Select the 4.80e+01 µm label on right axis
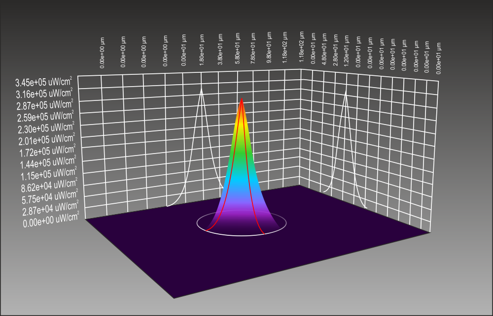 (324, 48)
